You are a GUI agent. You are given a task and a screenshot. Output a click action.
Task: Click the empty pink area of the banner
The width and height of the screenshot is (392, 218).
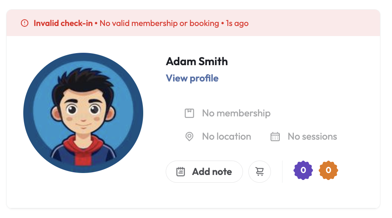[x=318, y=23]
